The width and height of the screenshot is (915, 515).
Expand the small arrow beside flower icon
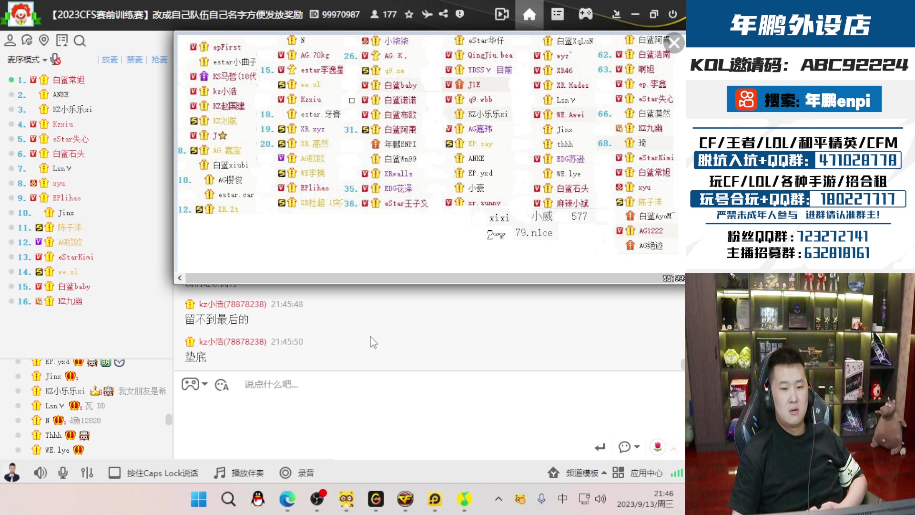click(673, 449)
